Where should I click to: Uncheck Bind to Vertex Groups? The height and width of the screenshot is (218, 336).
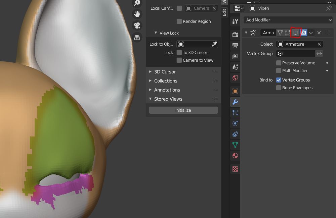click(x=279, y=80)
